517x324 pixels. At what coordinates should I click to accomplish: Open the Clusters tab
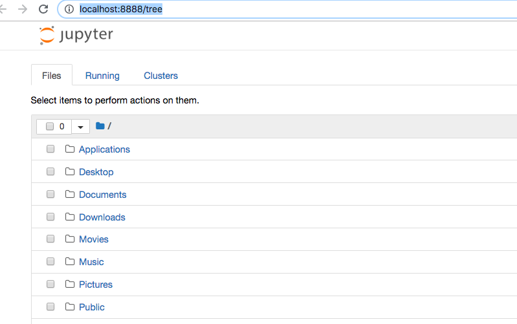click(x=160, y=76)
